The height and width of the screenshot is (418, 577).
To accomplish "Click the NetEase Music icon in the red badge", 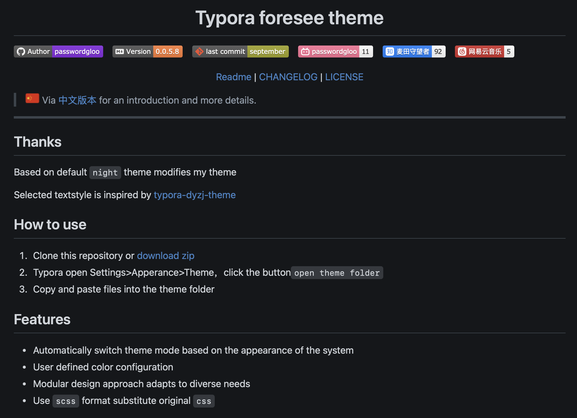I will click(x=462, y=52).
